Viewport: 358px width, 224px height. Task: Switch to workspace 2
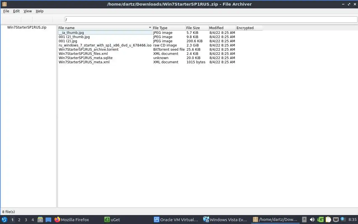[19, 220]
